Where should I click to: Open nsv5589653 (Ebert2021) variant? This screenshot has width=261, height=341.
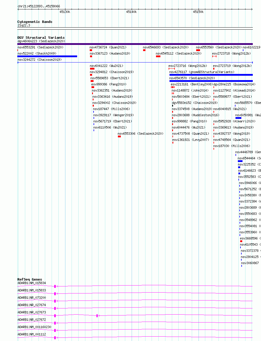coord(110,78)
